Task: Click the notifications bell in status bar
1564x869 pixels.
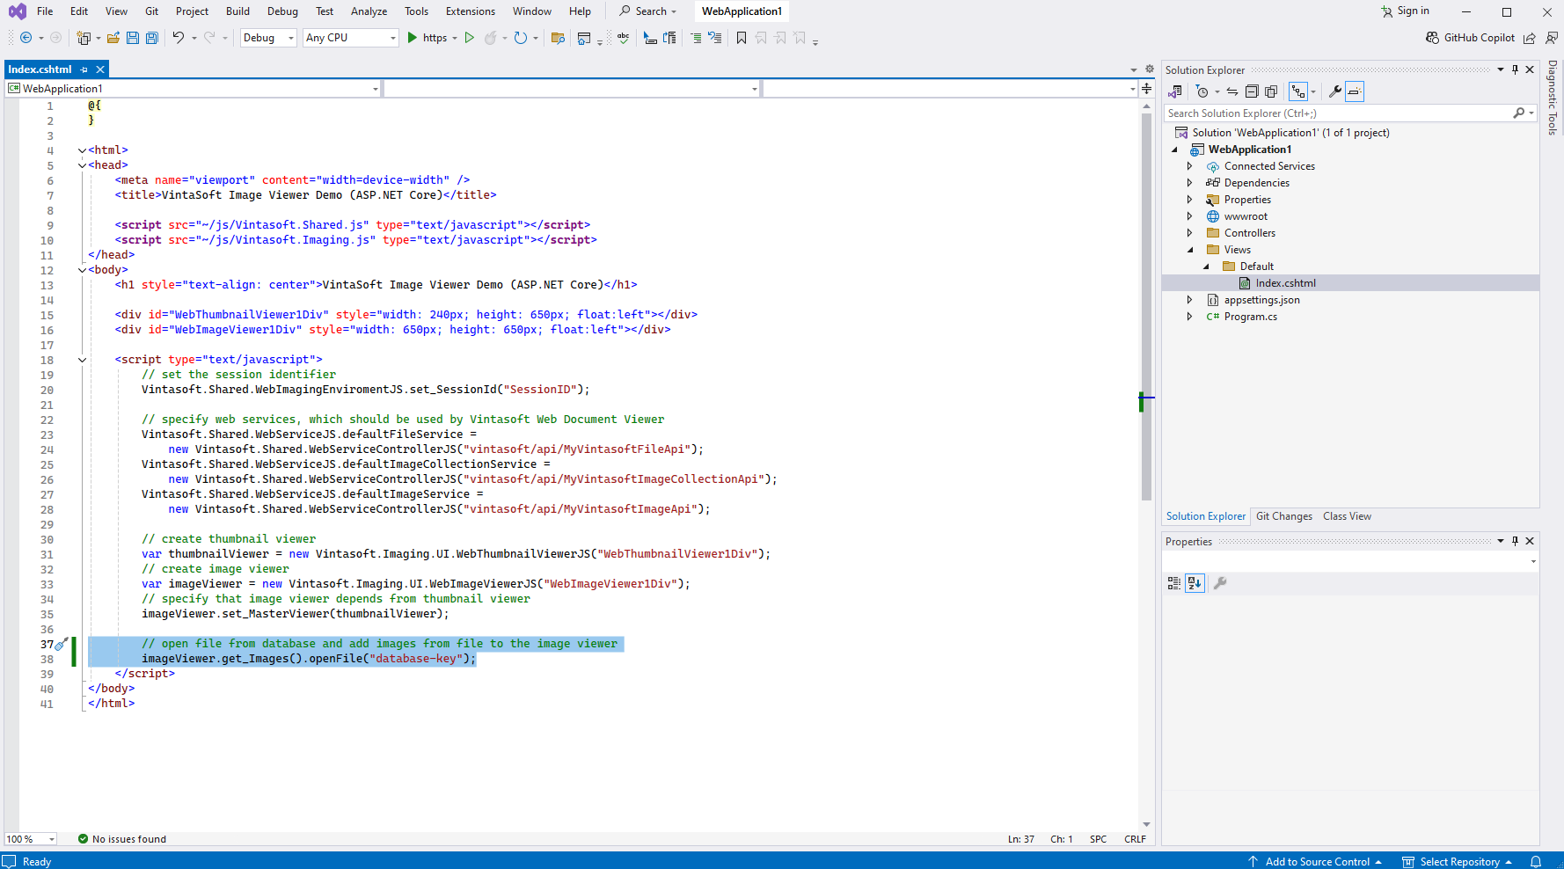Action: pos(1536,862)
